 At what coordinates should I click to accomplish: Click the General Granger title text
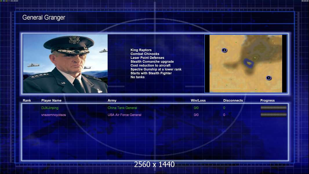[44, 17]
